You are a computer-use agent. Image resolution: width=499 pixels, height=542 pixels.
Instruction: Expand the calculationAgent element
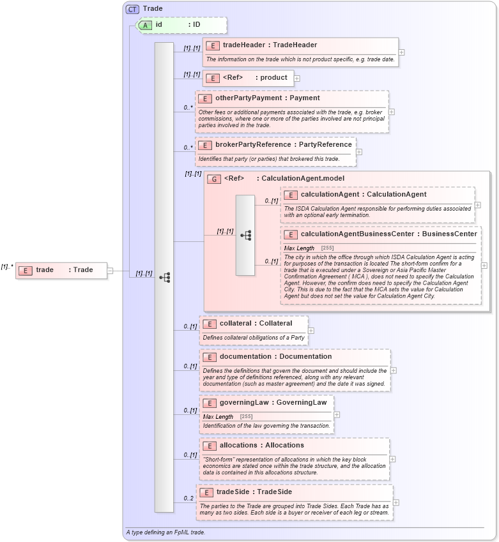[477, 205]
